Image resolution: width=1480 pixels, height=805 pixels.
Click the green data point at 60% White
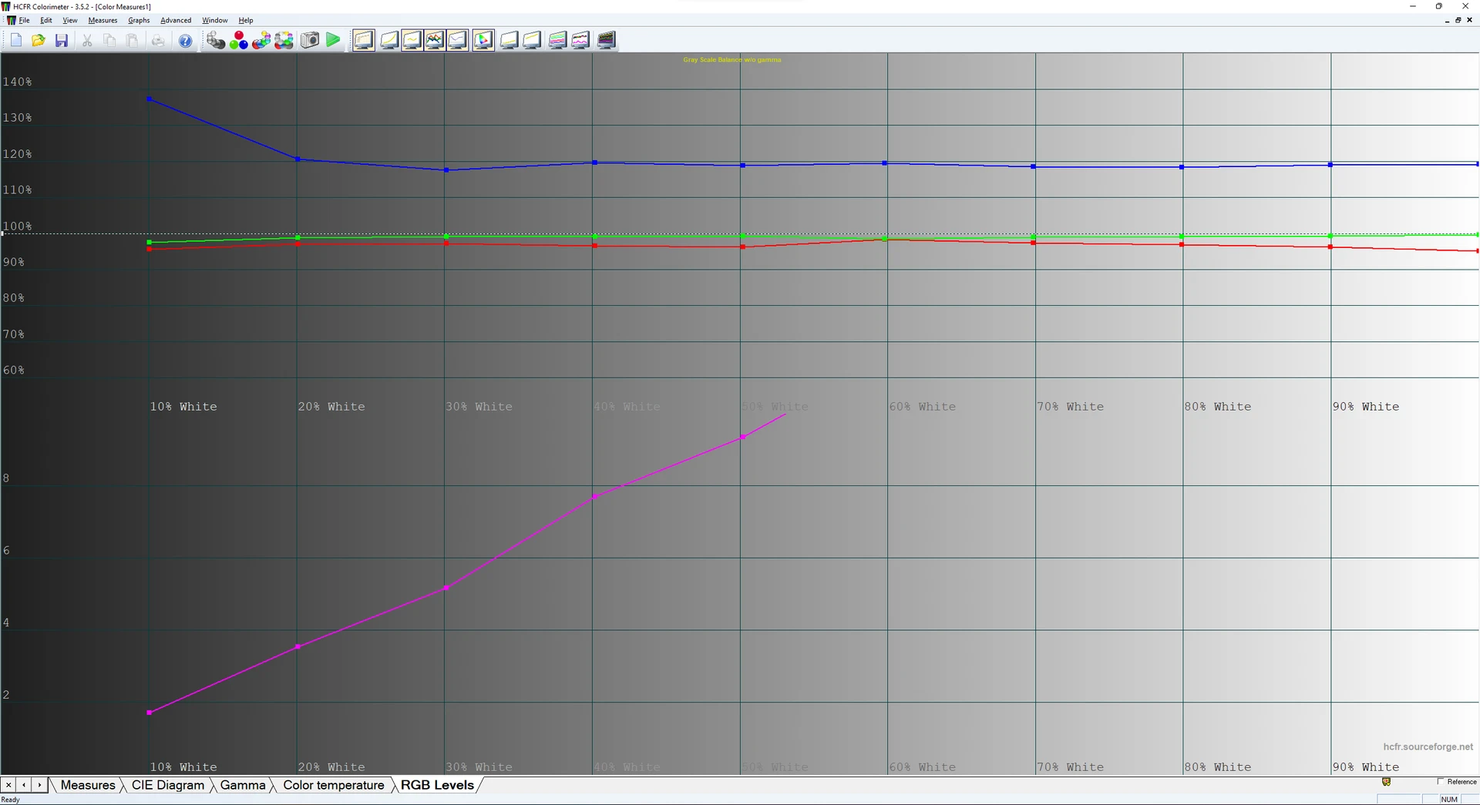pyautogui.click(x=884, y=239)
